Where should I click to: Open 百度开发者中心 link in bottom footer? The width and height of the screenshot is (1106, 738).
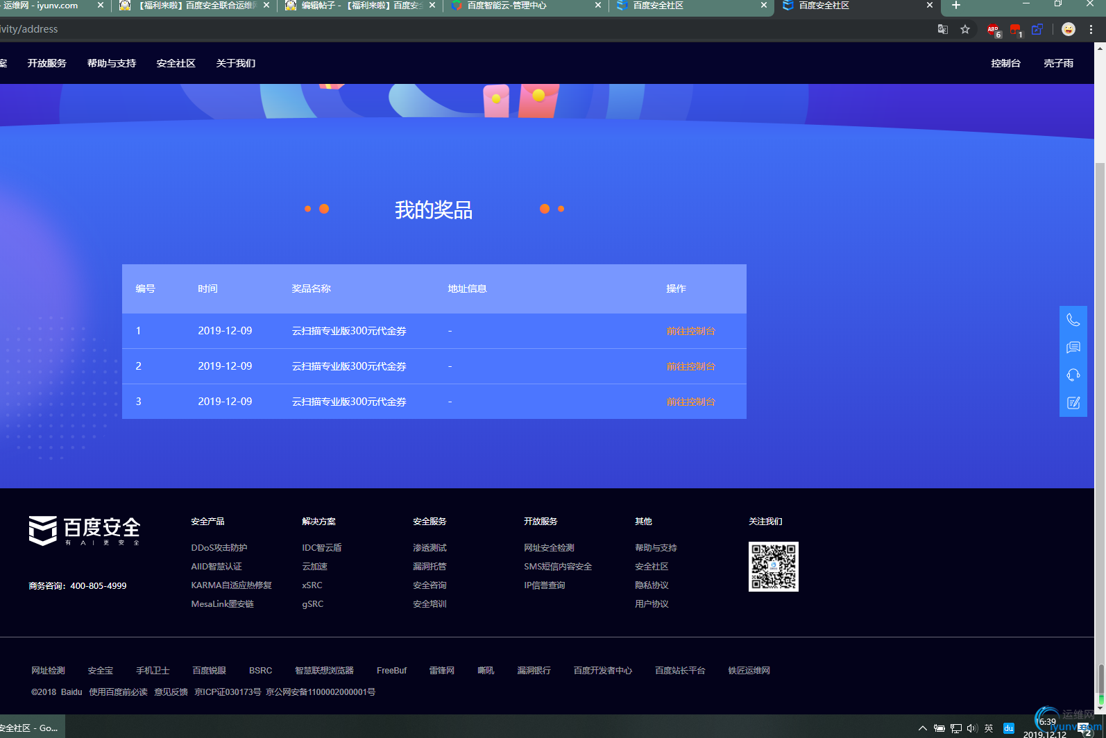(603, 671)
